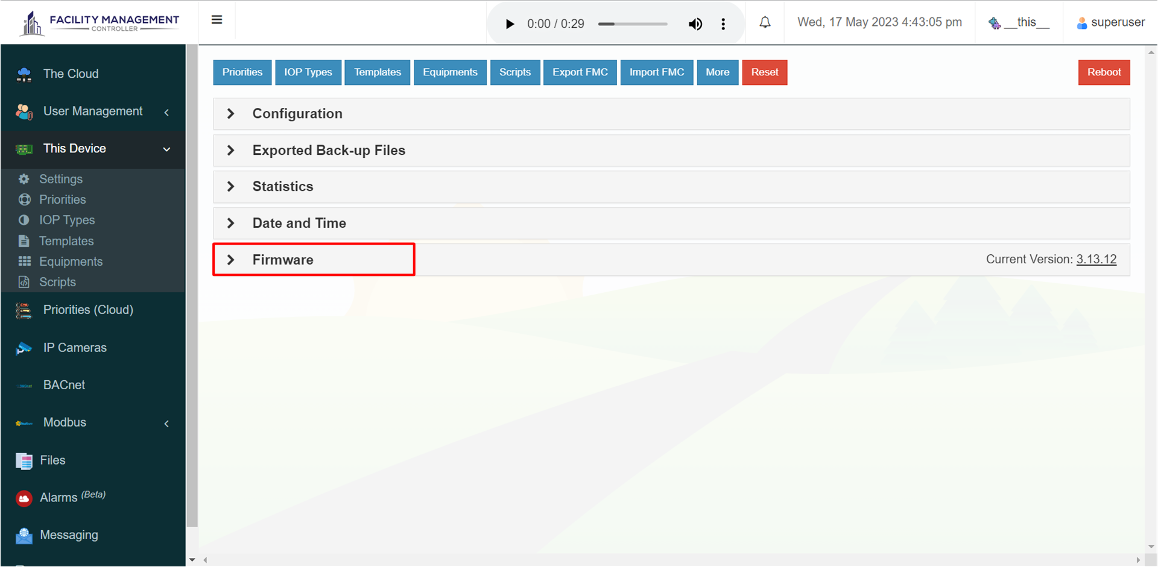This screenshot has width=1158, height=567.
Task: Click the Date and Time title
Action: coord(299,224)
